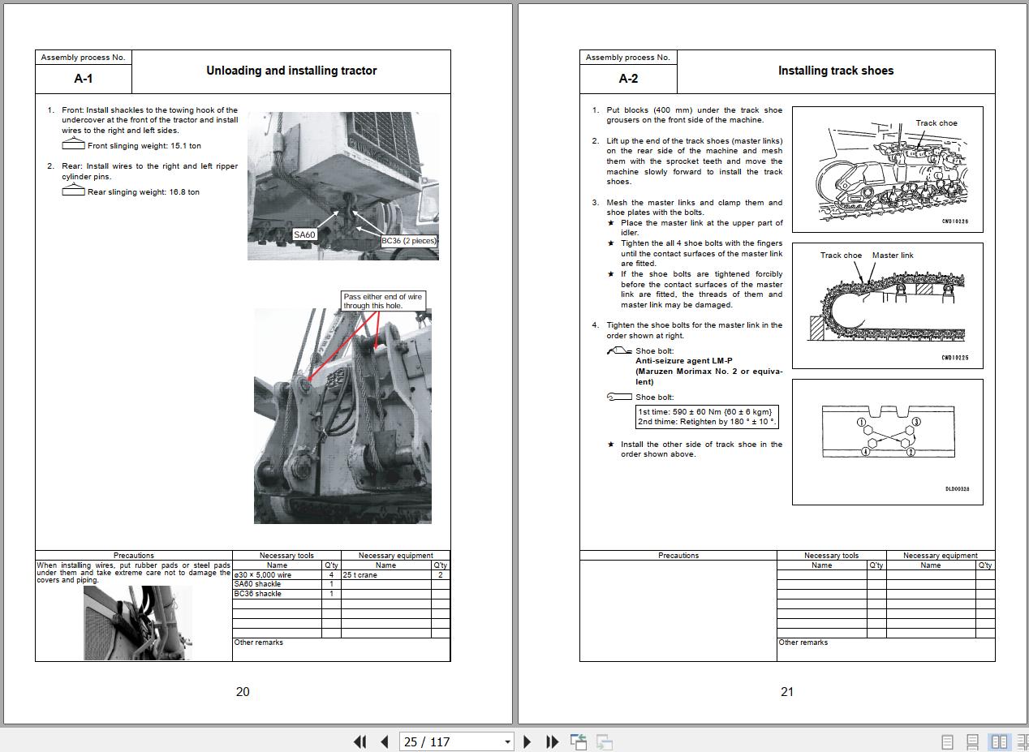The image size is (1029, 752).
Task: Go to the previous page
Action: click(385, 741)
